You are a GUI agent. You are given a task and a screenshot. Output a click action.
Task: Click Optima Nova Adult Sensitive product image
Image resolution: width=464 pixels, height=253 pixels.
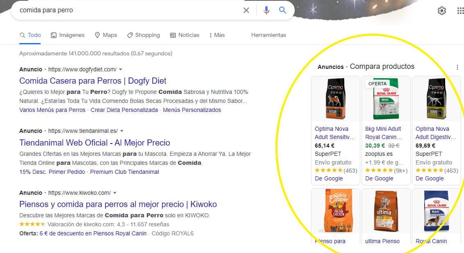click(x=336, y=99)
